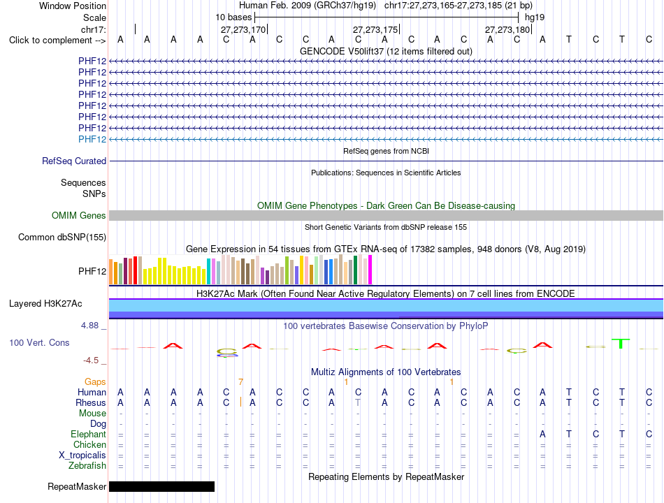Open the 'H3K27Ac Mark' track title
The height and width of the screenshot is (503, 664).
pyautogui.click(x=386, y=294)
